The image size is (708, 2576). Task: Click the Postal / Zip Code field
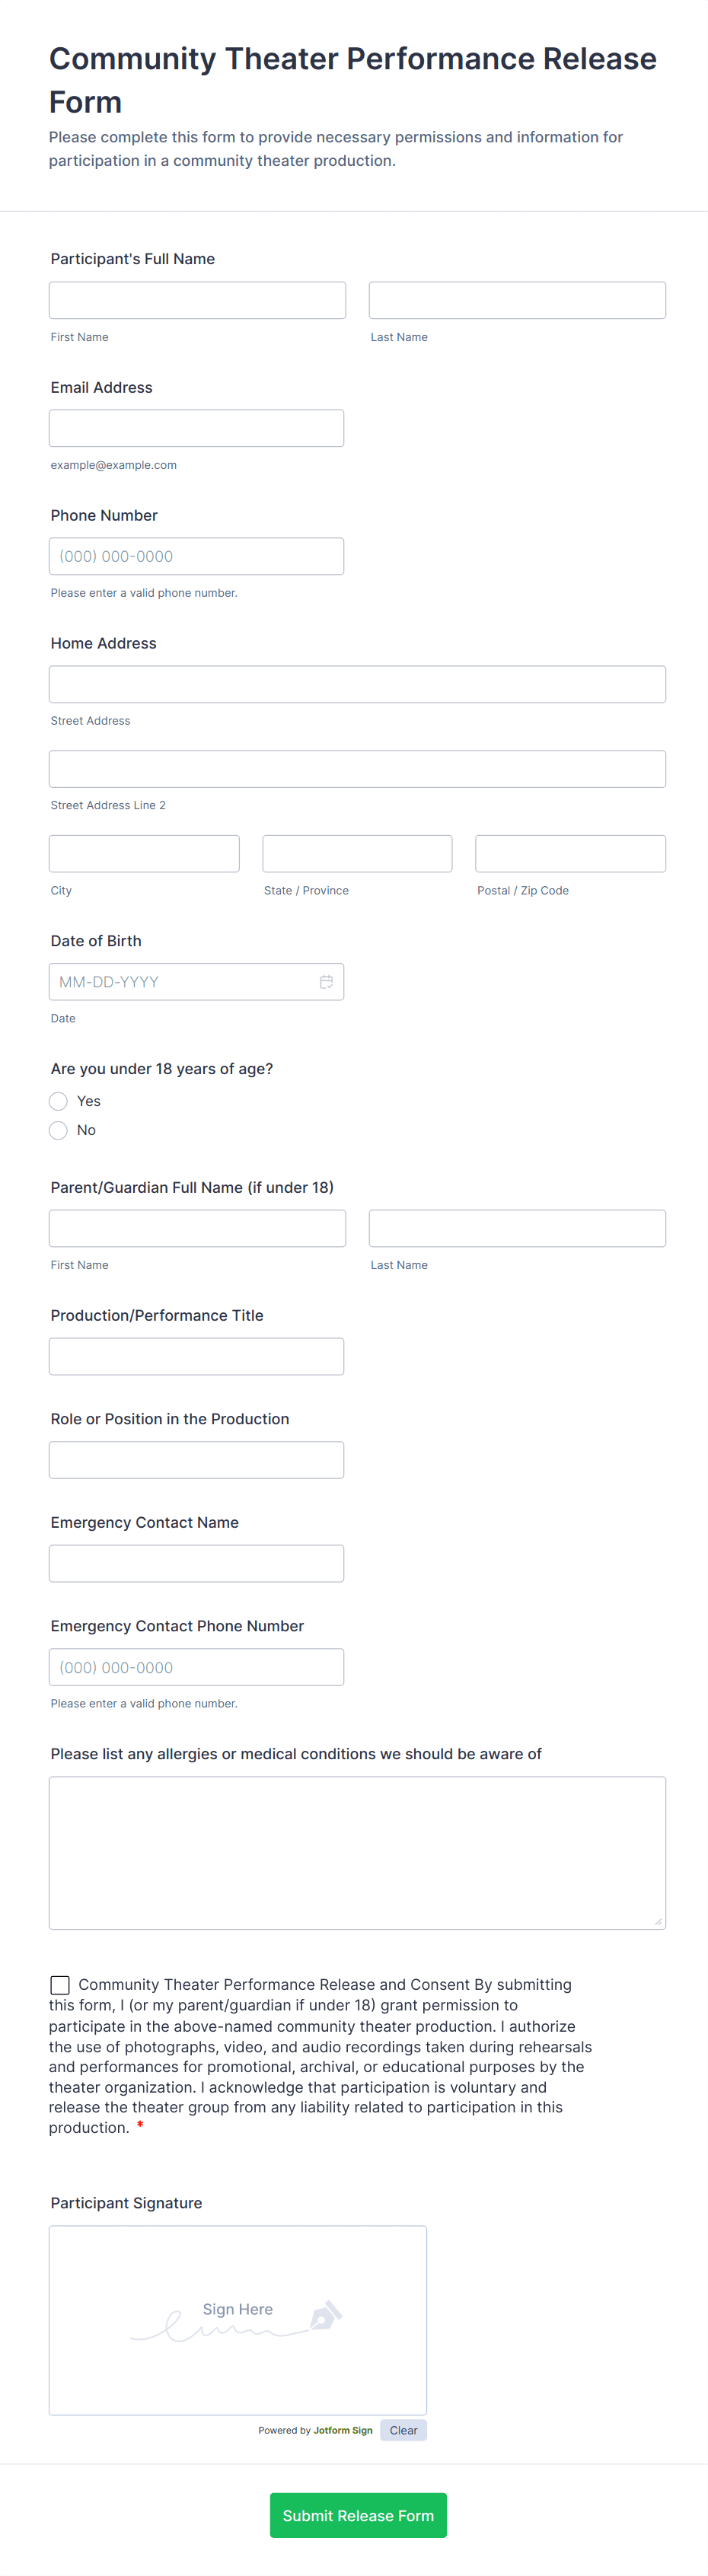pos(570,854)
